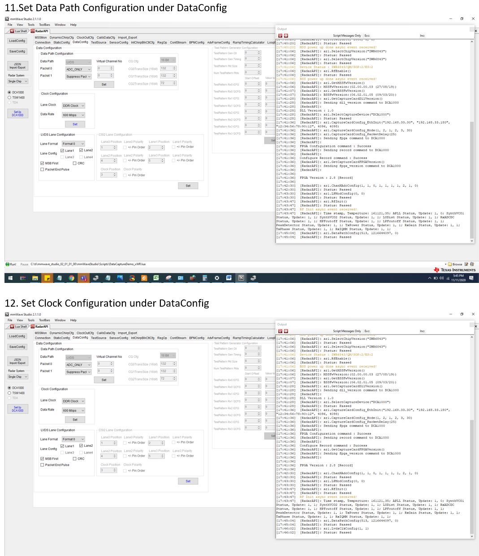Image resolution: width=479 pixels, height=556 pixels.
Task: Open the Lane Clock DDR Clock dropdown, step 11 window
Action: [73, 106]
